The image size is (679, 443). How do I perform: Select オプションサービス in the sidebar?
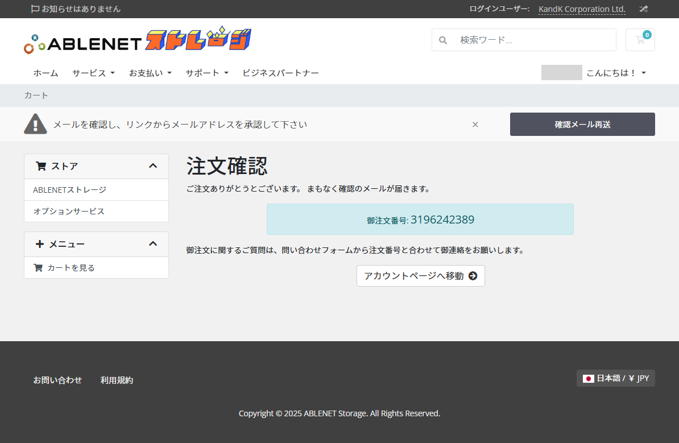(69, 211)
